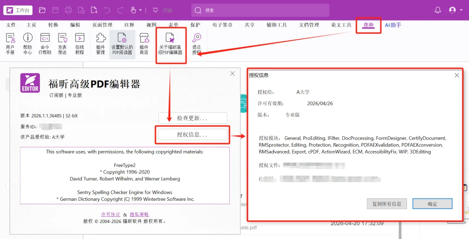Open the 工作台 workbench button
The height and width of the screenshot is (239, 469).
tap(18, 10)
